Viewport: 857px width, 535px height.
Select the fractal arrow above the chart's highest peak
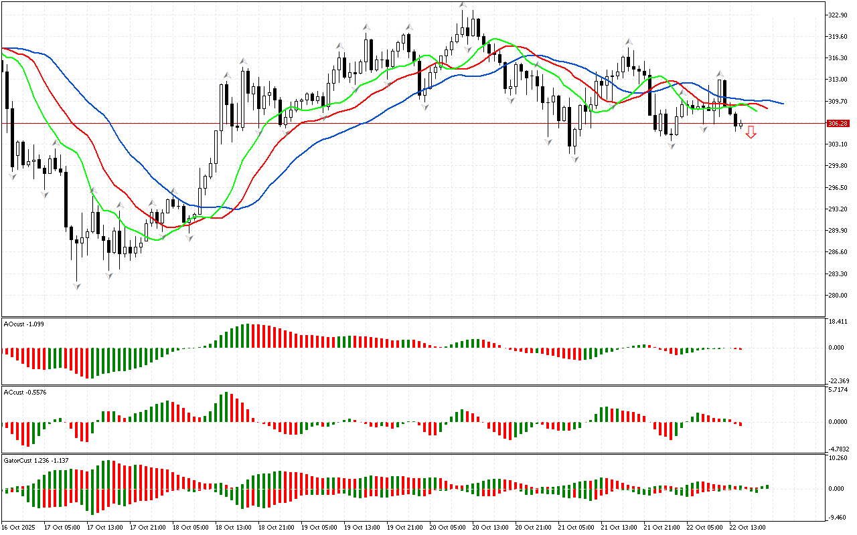[x=463, y=5]
